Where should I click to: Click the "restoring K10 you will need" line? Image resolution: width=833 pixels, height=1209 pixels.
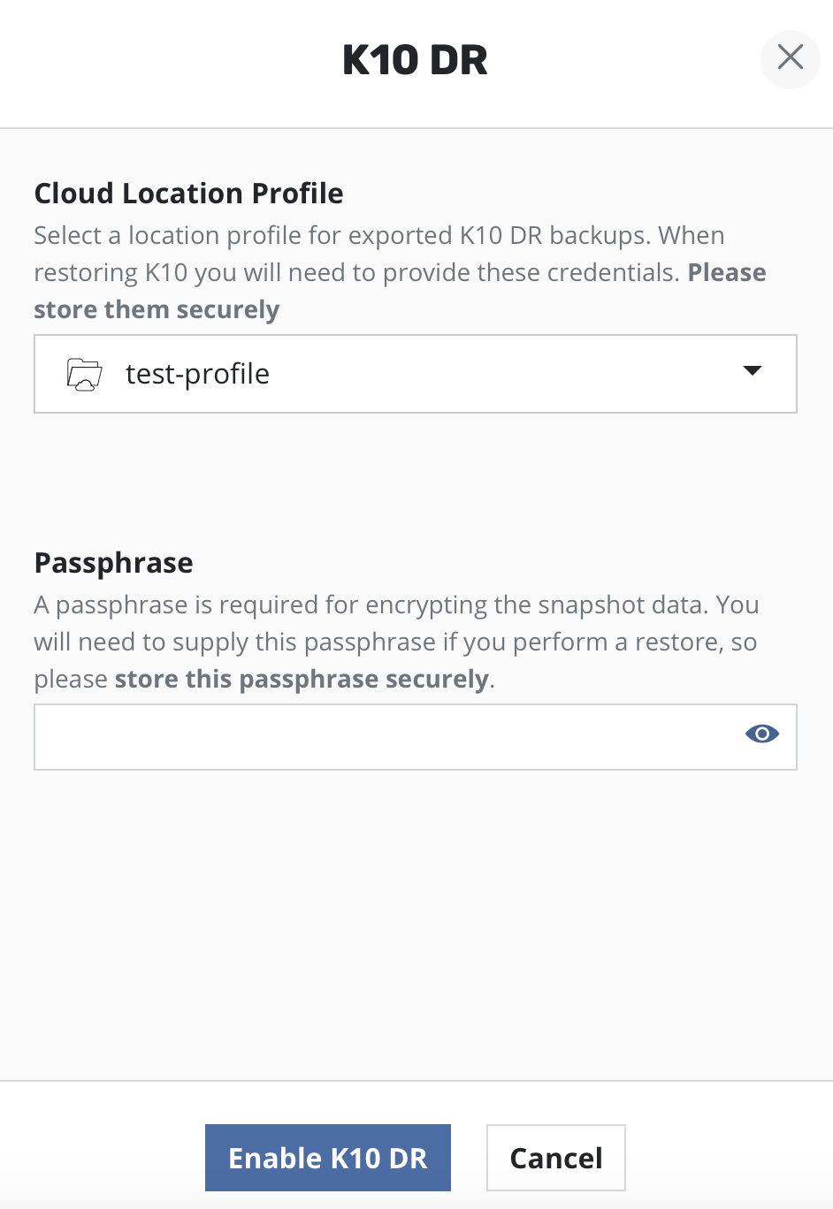[x=357, y=273]
